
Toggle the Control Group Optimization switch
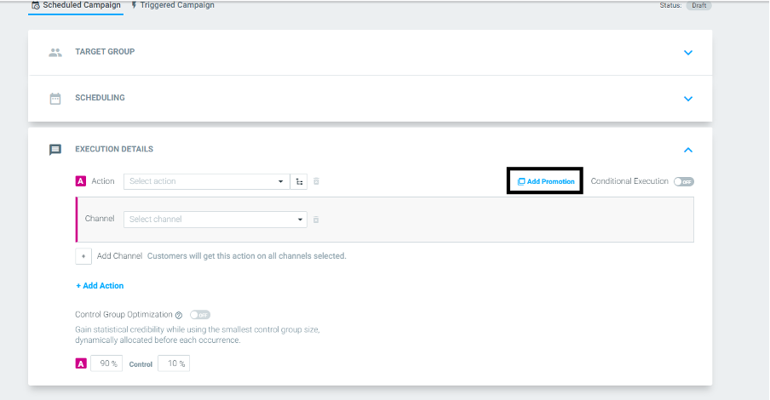pyautogui.click(x=200, y=315)
